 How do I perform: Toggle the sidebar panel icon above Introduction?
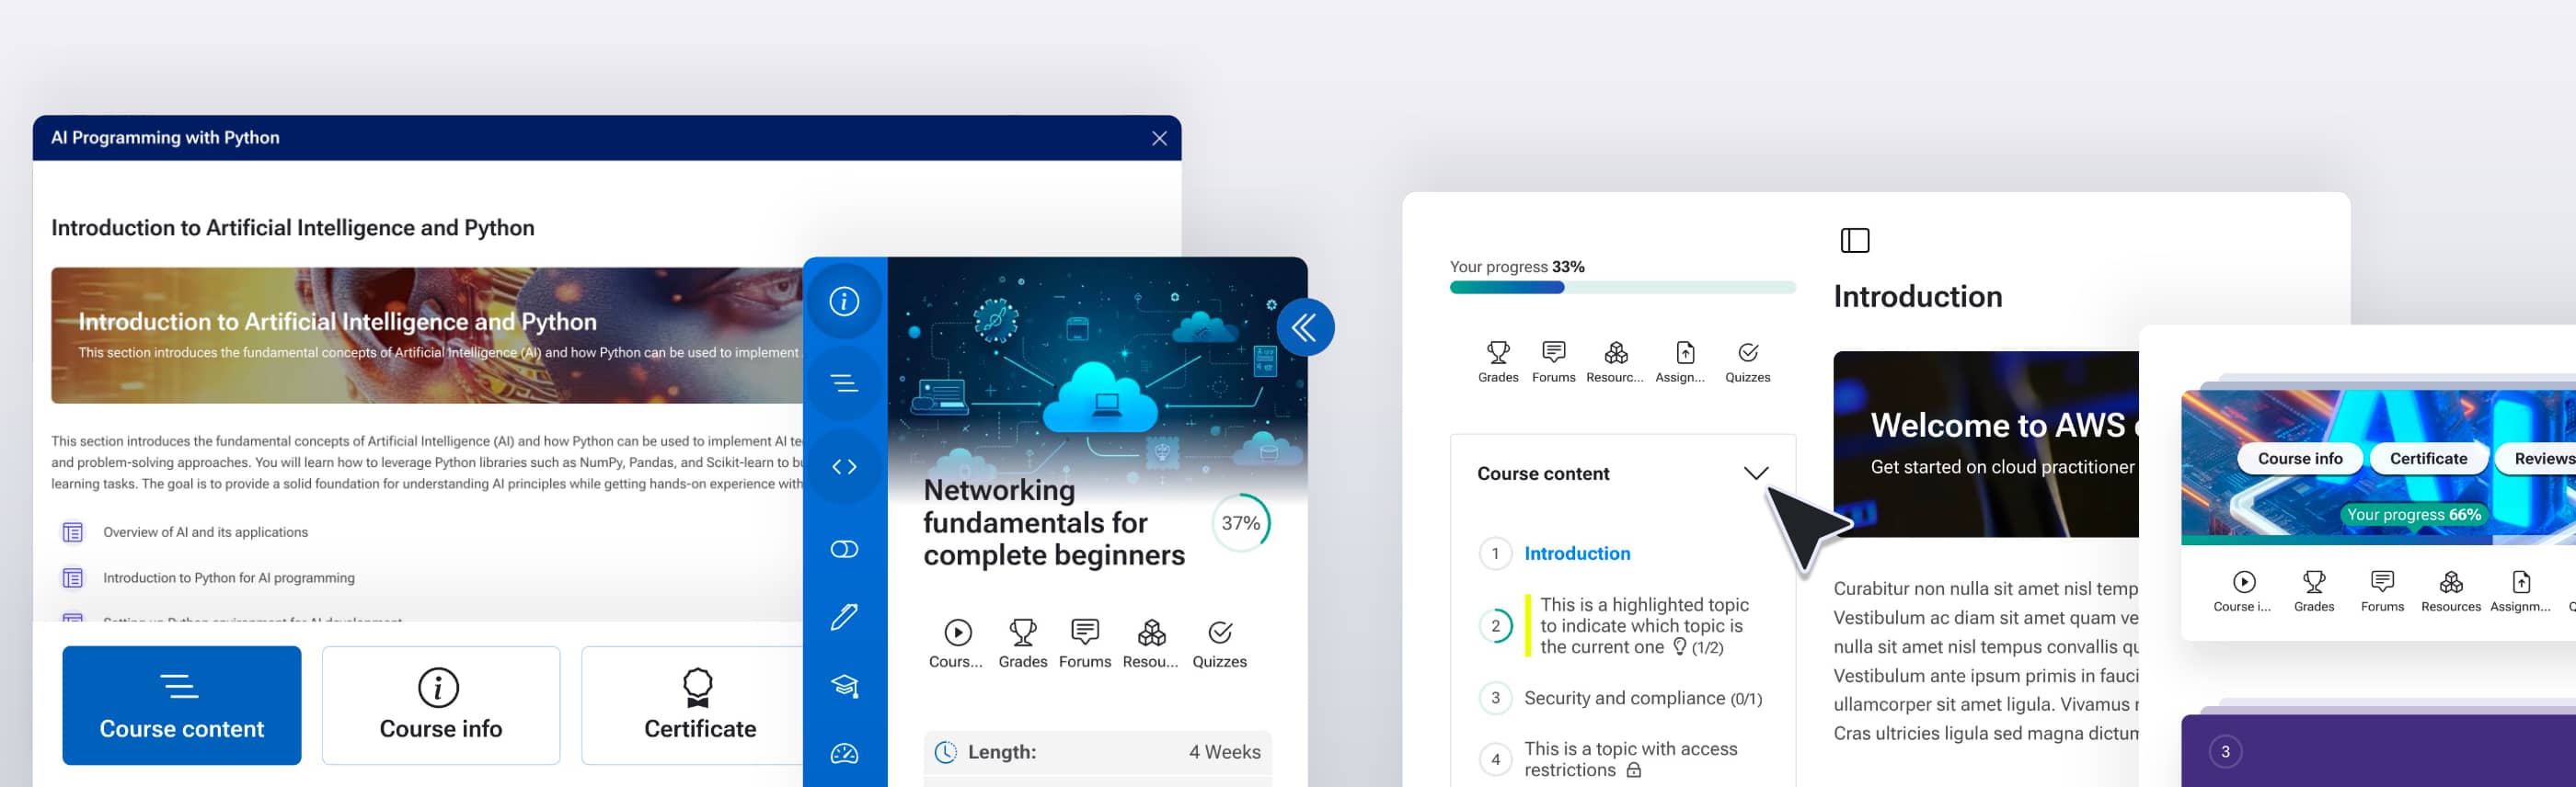tap(1854, 241)
